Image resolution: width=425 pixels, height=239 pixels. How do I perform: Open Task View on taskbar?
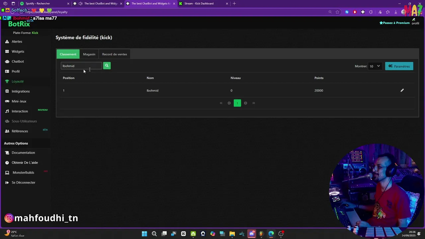[164, 234]
